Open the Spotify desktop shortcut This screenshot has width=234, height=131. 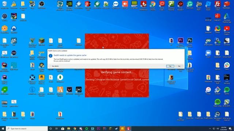227,91
